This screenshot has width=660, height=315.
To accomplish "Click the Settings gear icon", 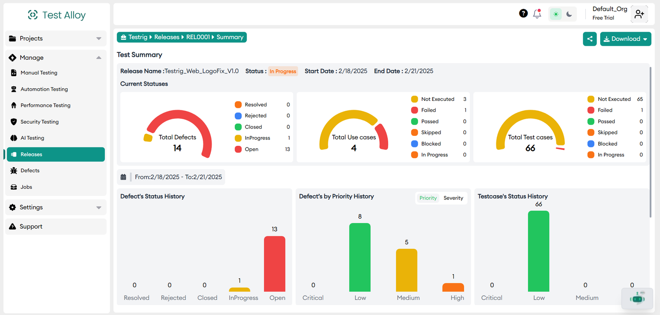I will [x=12, y=207].
